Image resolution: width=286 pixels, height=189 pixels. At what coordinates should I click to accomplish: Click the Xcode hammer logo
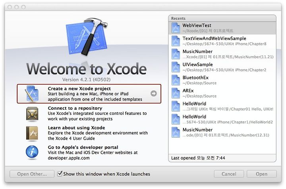pos(87,36)
